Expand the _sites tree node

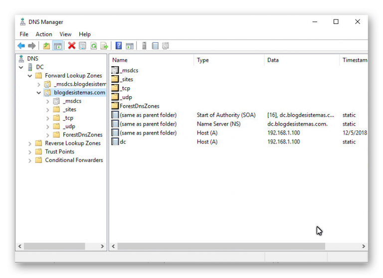pyautogui.click(x=48, y=110)
